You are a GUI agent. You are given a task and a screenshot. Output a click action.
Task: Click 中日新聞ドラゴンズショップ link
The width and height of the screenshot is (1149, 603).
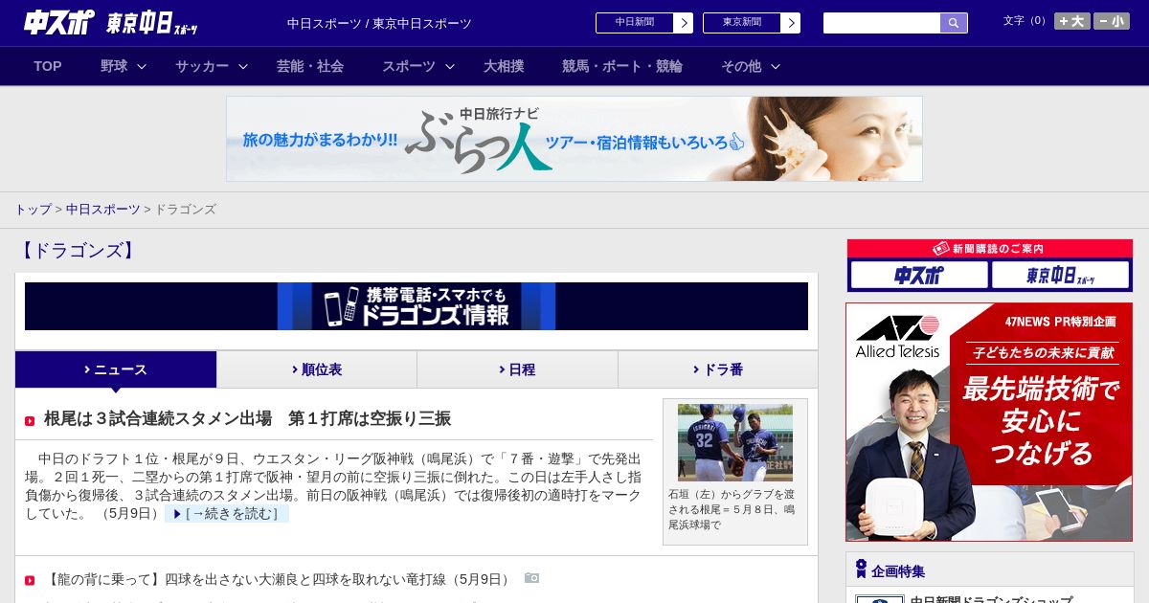click(x=991, y=599)
